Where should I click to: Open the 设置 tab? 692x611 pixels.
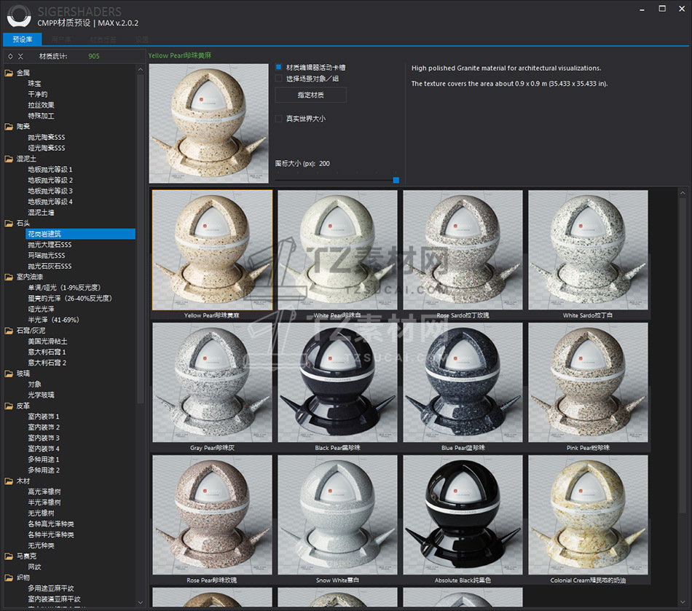pyautogui.click(x=142, y=39)
